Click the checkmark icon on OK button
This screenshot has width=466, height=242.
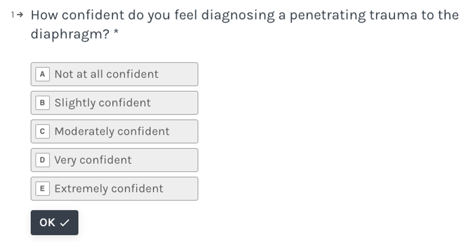[65, 223]
